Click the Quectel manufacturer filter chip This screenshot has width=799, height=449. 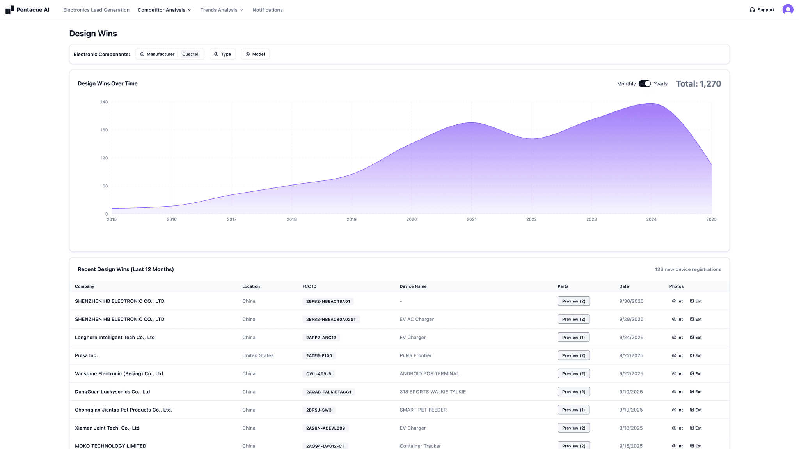pos(190,54)
